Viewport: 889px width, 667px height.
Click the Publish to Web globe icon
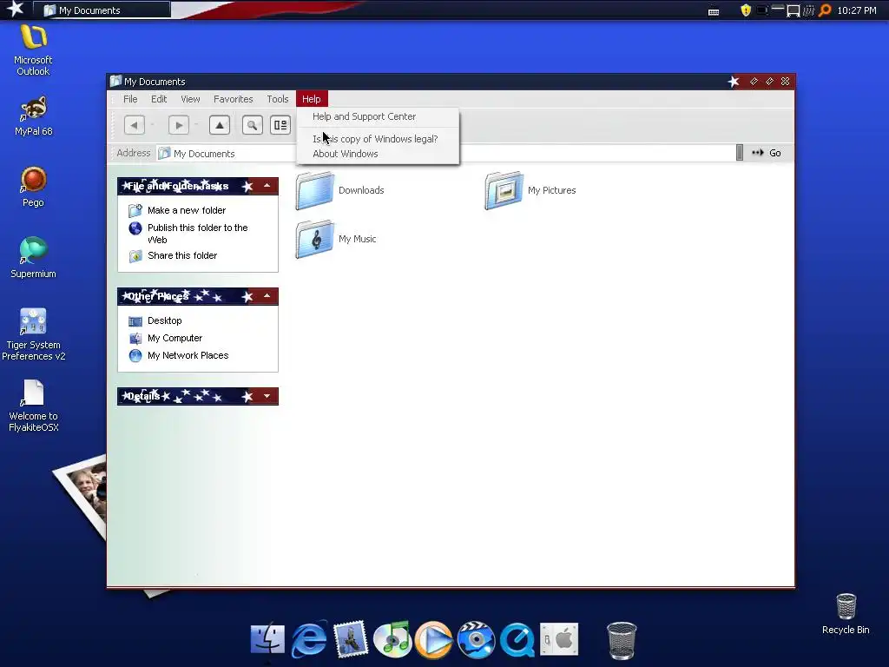click(x=135, y=228)
